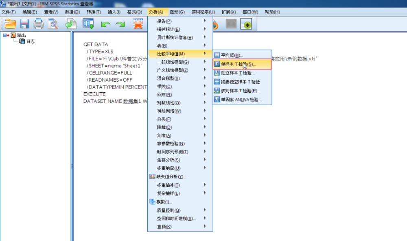Open the 实用程序(U) menu

pos(203,12)
